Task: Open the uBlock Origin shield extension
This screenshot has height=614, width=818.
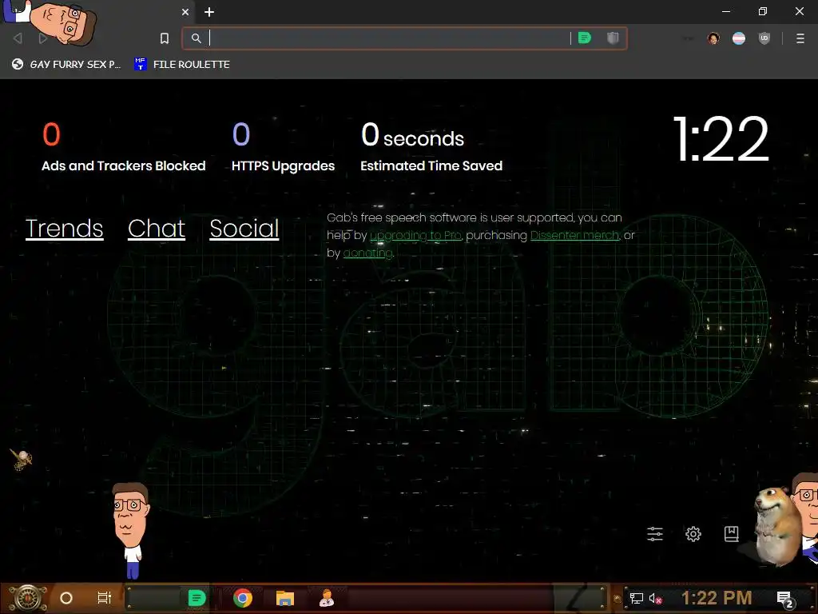Action: pyautogui.click(x=764, y=38)
